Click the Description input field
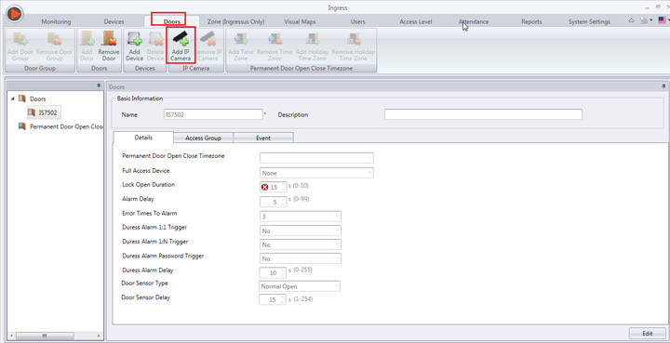Image resolution: width=670 pixels, height=343 pixels. pyautogui.click(x=483, y=114)
